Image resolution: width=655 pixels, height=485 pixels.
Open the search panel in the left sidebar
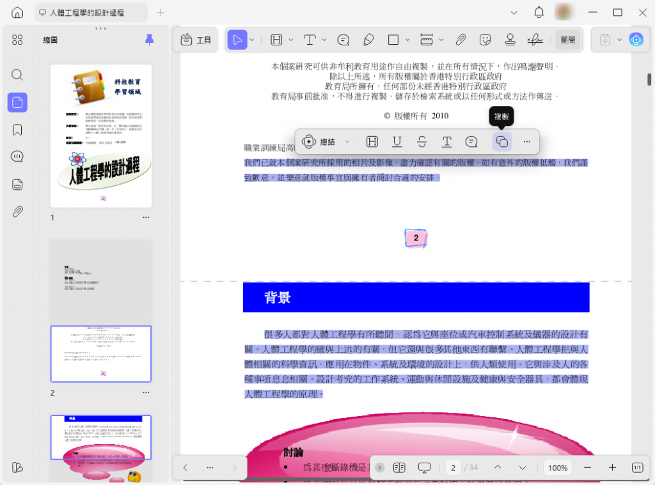(x=17, y=75)
